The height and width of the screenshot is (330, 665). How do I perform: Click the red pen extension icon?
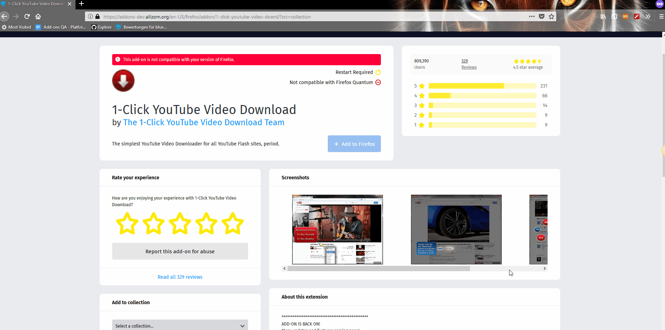click(x=637, y=16)
